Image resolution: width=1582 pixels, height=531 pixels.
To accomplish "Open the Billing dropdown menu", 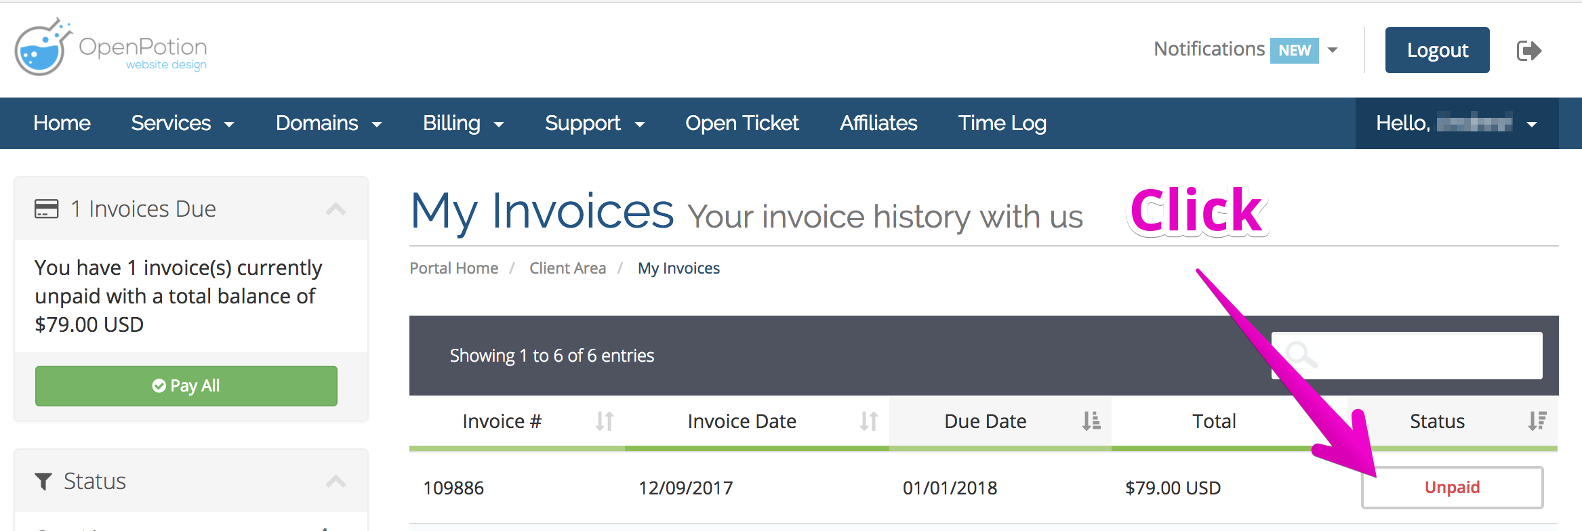I will [x=463, y=123].
